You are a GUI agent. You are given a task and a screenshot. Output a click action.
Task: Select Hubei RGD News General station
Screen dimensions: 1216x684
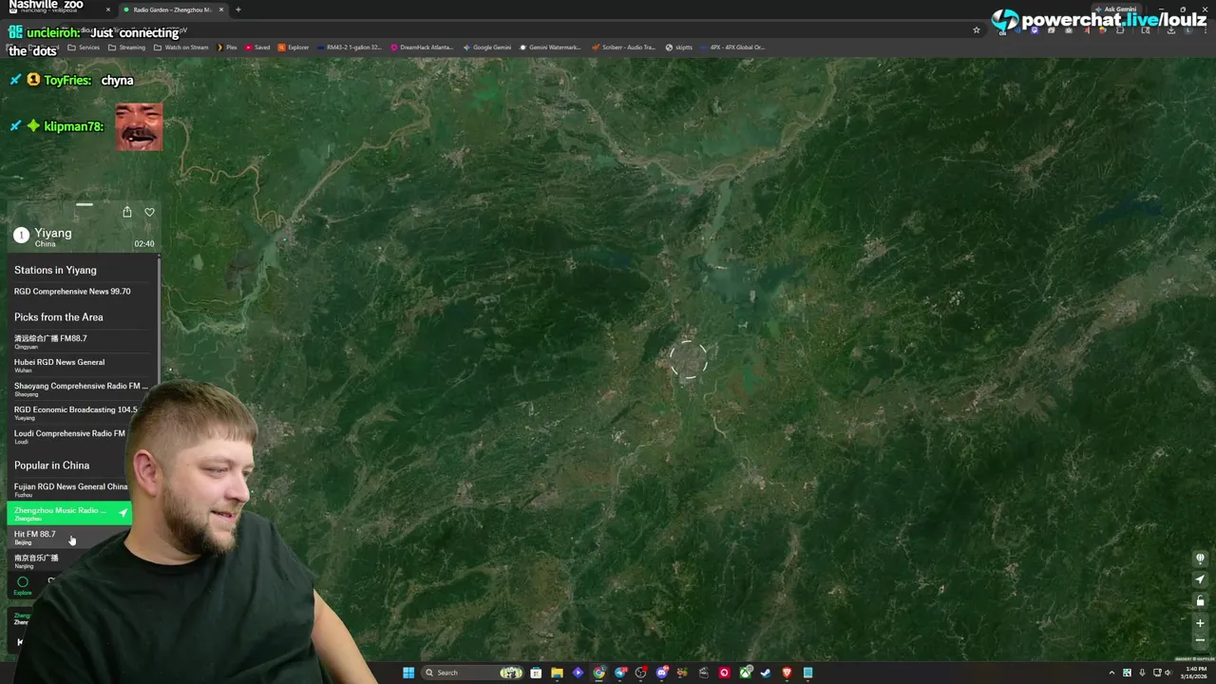[x=82, y=366]
